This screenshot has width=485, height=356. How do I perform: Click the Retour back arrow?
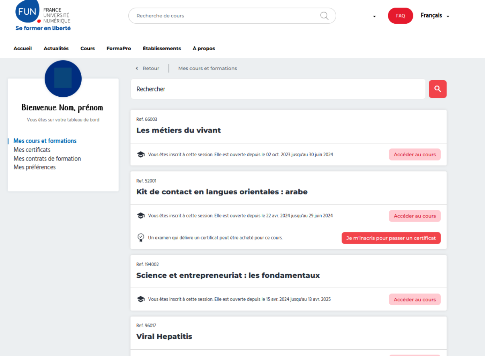[x=137, y=69]
